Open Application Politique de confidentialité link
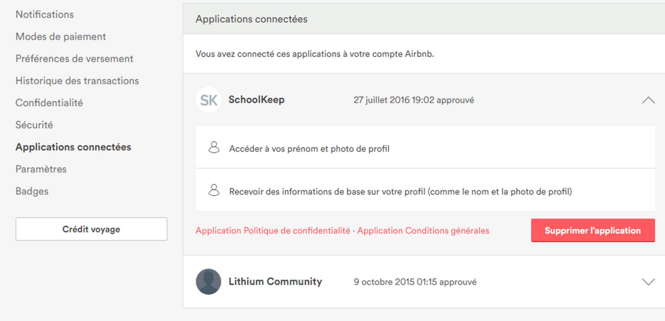Screen dimensions: 665x321 (x=273, y=231)
